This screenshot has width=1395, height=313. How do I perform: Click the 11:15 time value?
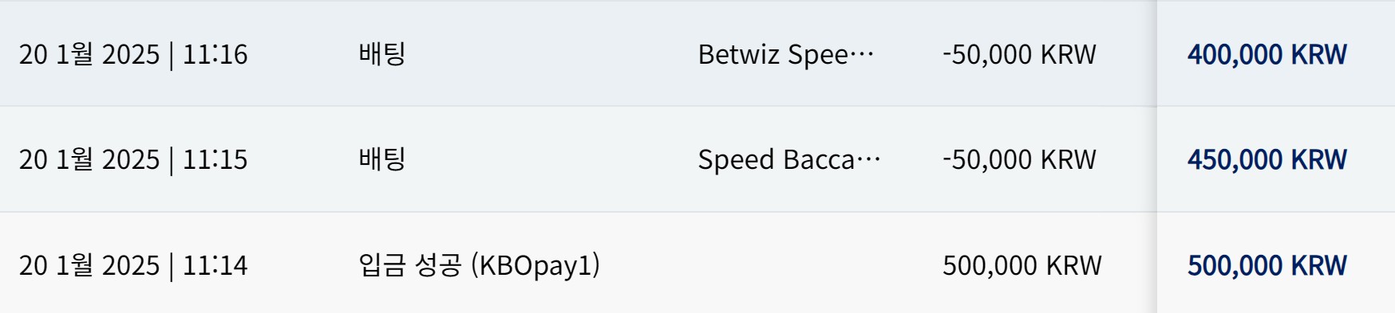[x=215, y=159]
